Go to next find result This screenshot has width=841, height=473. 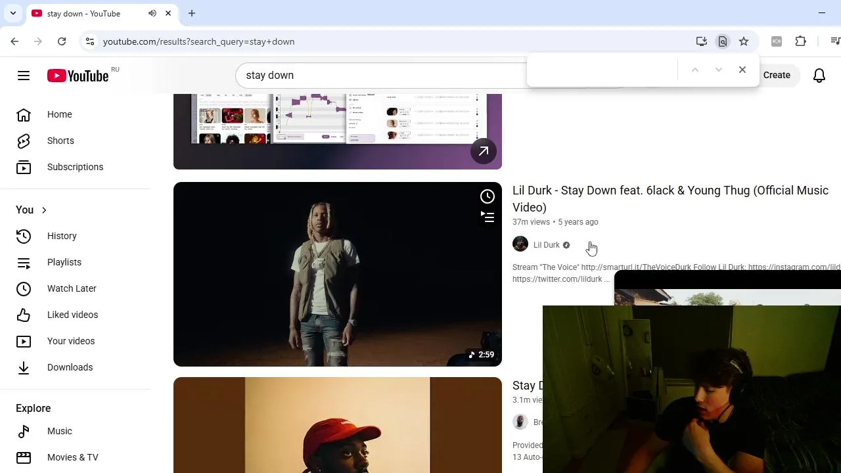tap(719, 70)
